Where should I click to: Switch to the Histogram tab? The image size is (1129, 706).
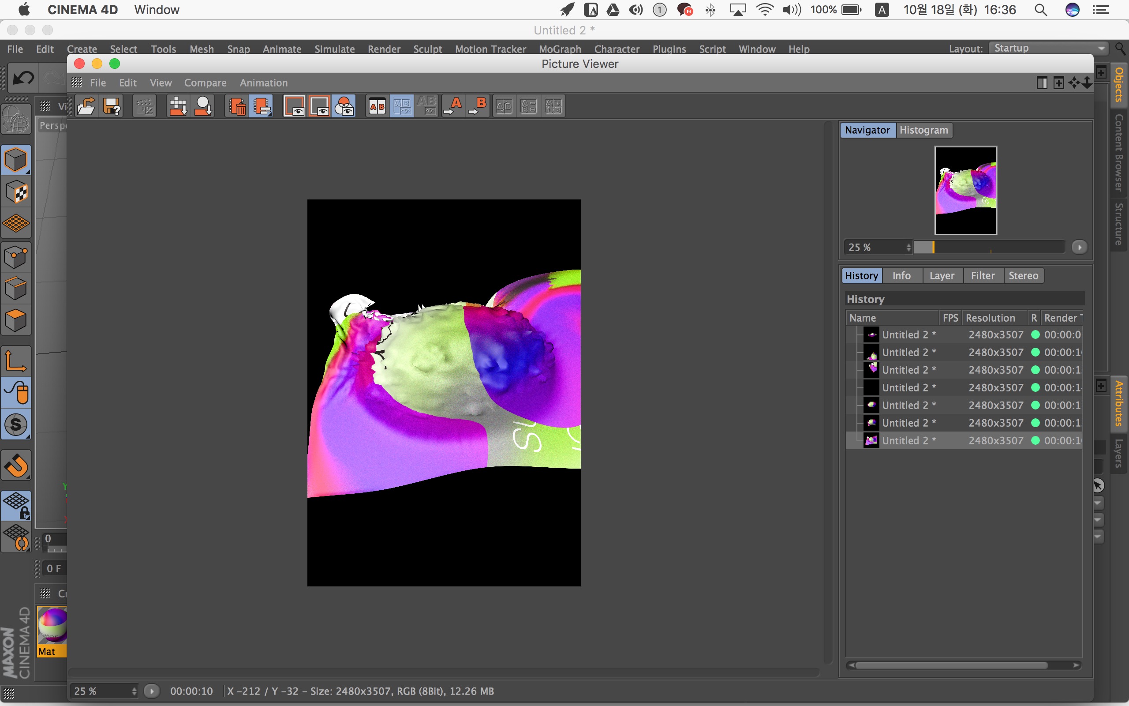[x=924, y=129]
